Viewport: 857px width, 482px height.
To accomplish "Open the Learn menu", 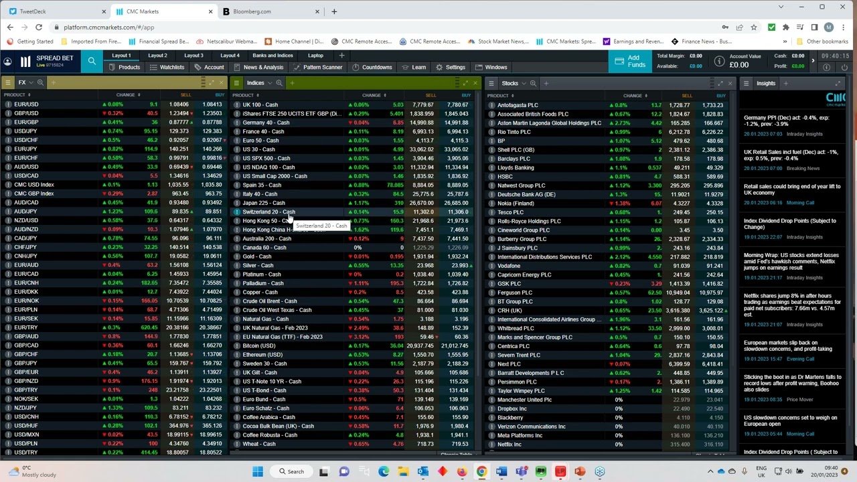I will pos(414,67).
